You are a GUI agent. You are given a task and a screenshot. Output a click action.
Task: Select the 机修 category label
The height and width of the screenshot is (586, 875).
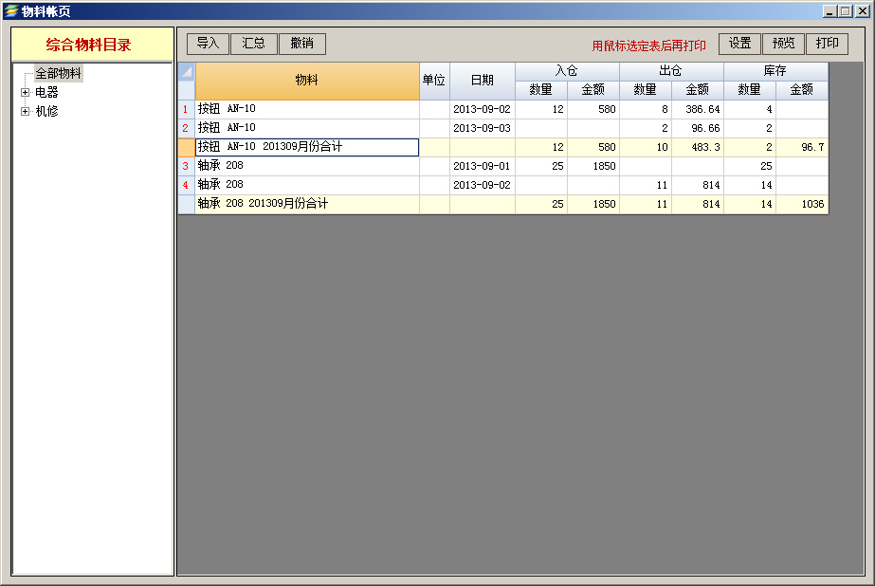coord(47,112)
